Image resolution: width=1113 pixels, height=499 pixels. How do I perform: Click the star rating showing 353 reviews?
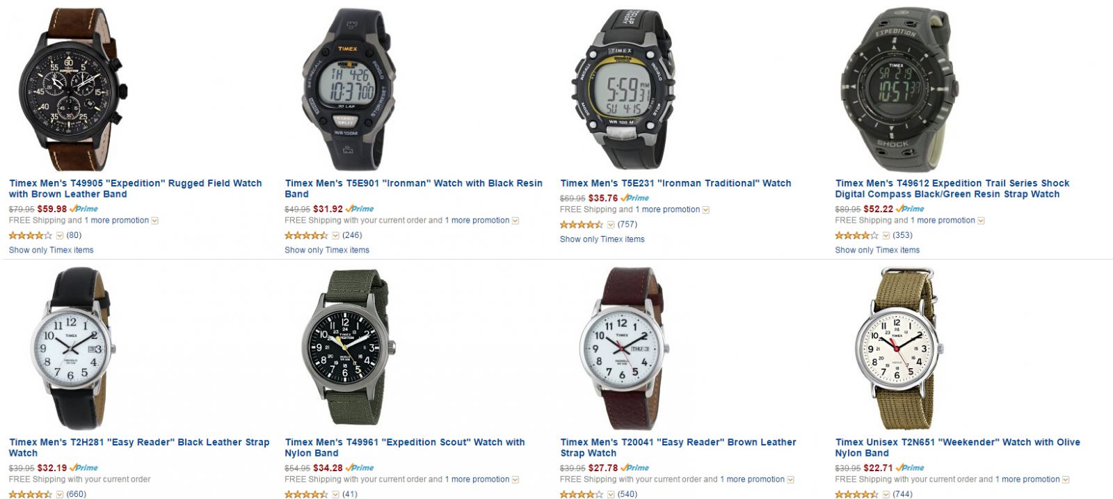(857, 235)
